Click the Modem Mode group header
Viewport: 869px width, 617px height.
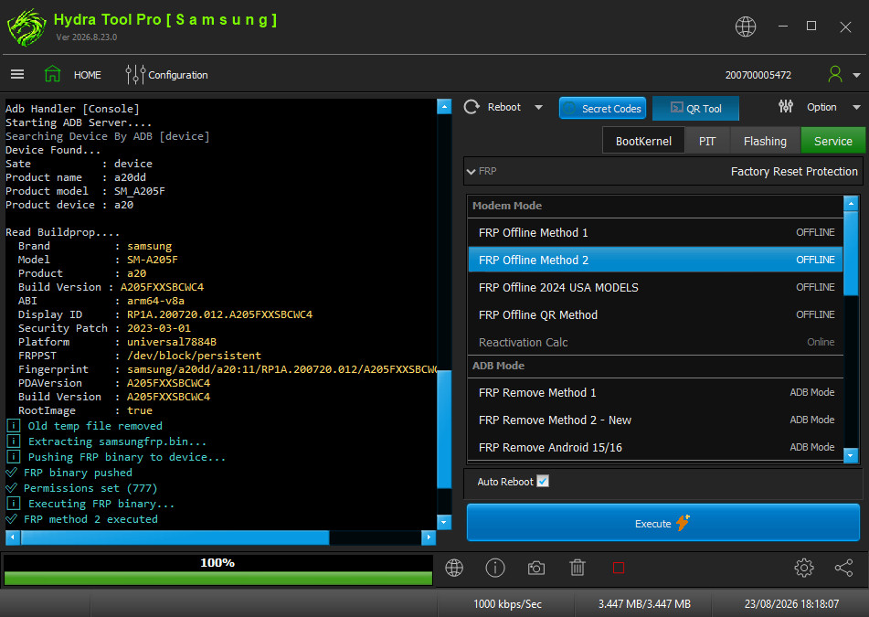[x=655, y=206]
